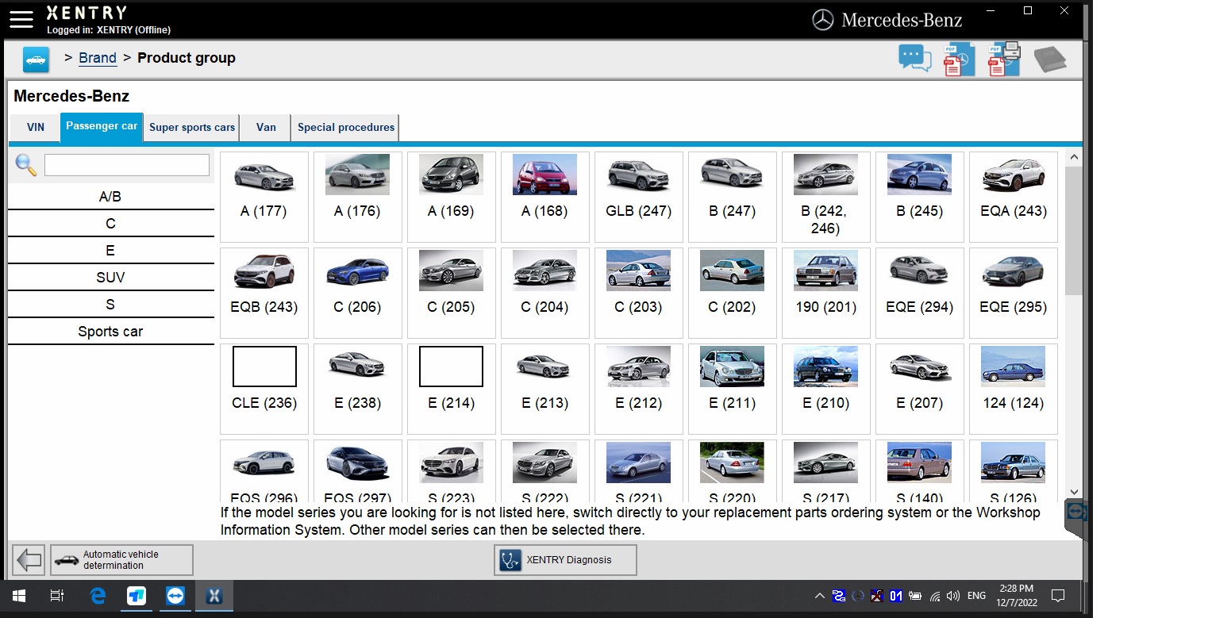Filter by A/B category
This screenshot has height=618, width=1212.
coord(110,197)
